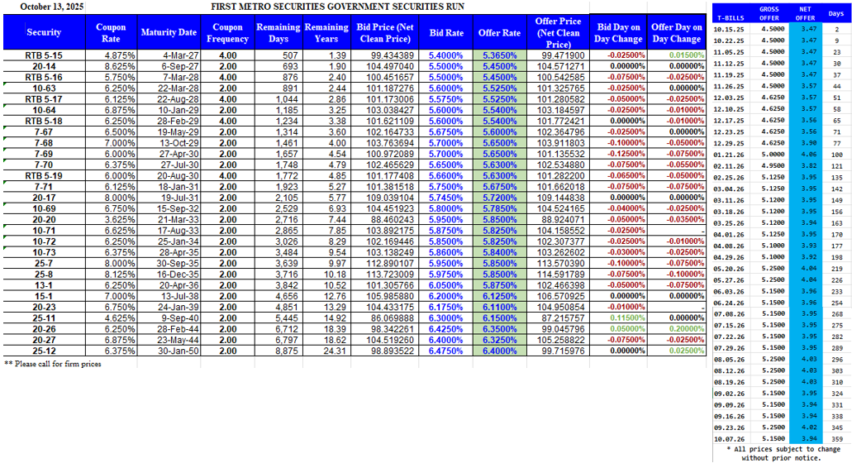Click the Offer Rate column header
852x468 pixels.
click(x=499, y=32)
